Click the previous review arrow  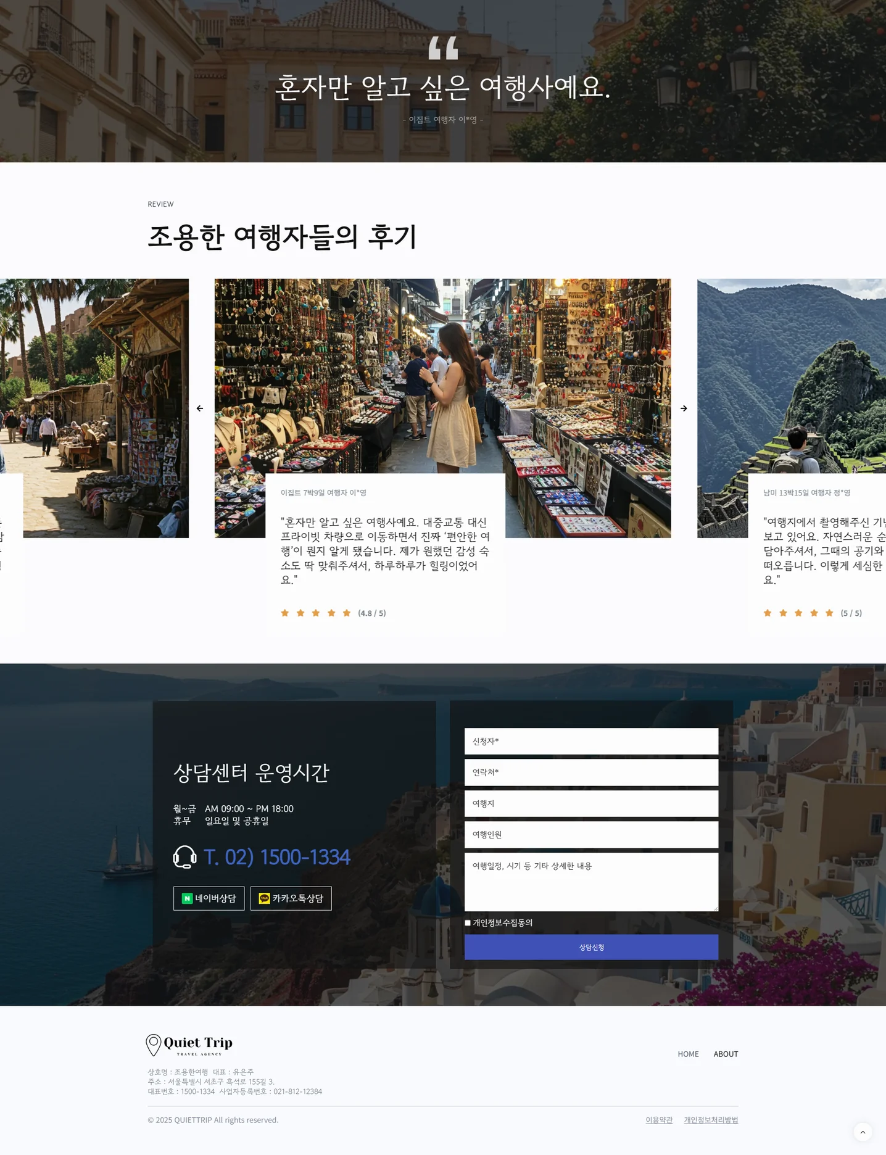click(x=200, y=408)
